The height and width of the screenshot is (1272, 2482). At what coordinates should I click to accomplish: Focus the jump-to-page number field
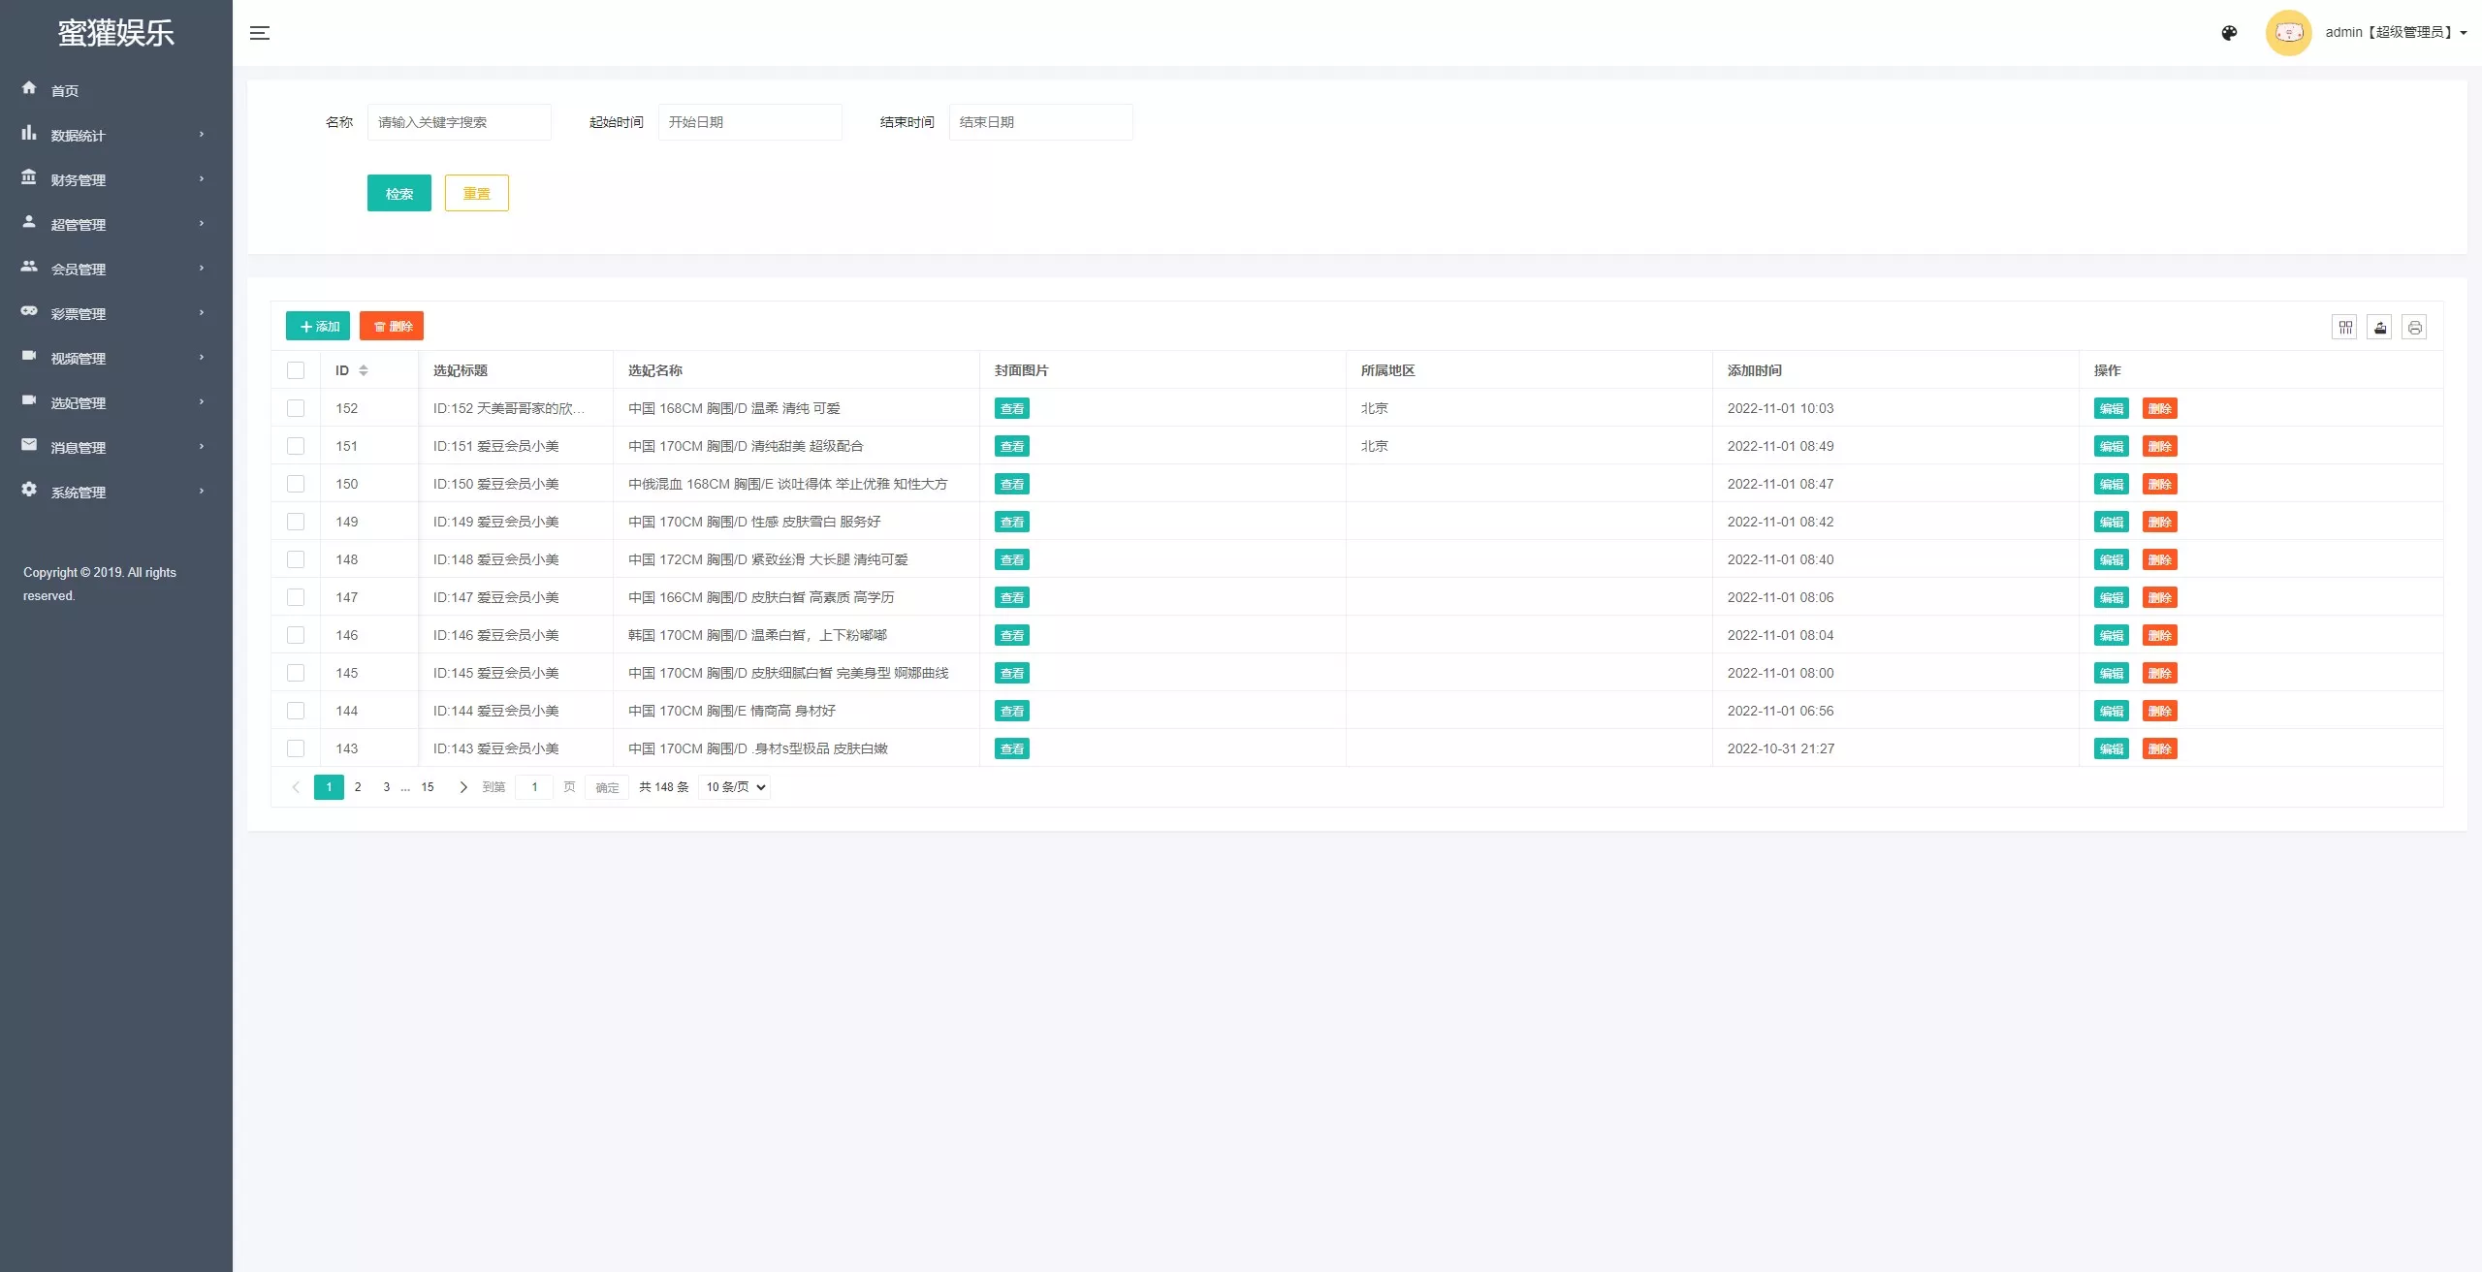[534, 787]
